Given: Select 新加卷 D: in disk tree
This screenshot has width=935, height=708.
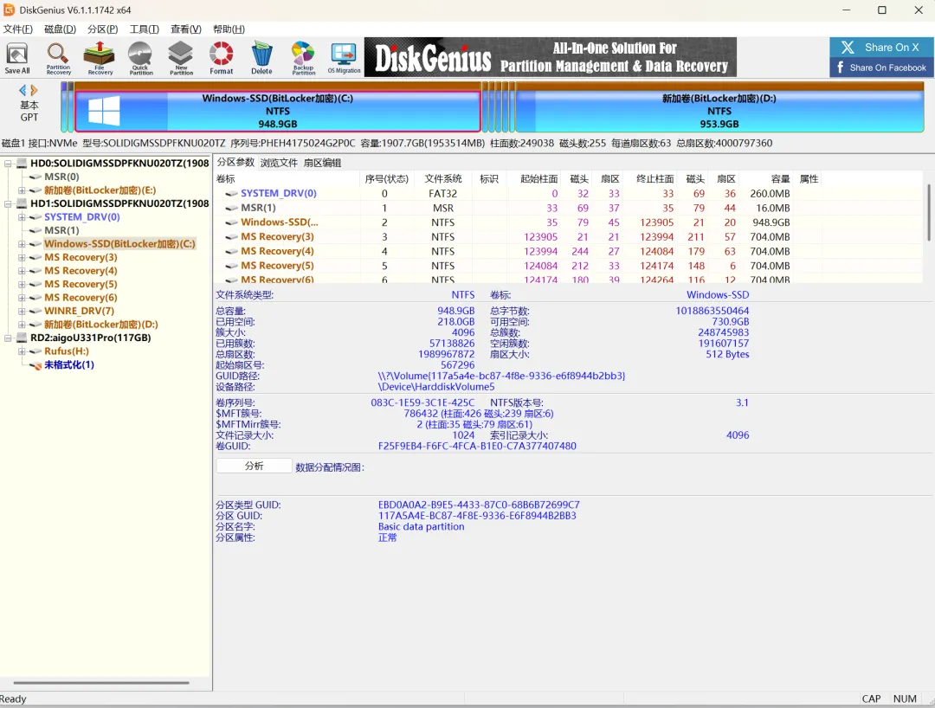Looking at the screenshot, I should coord(100,325).
